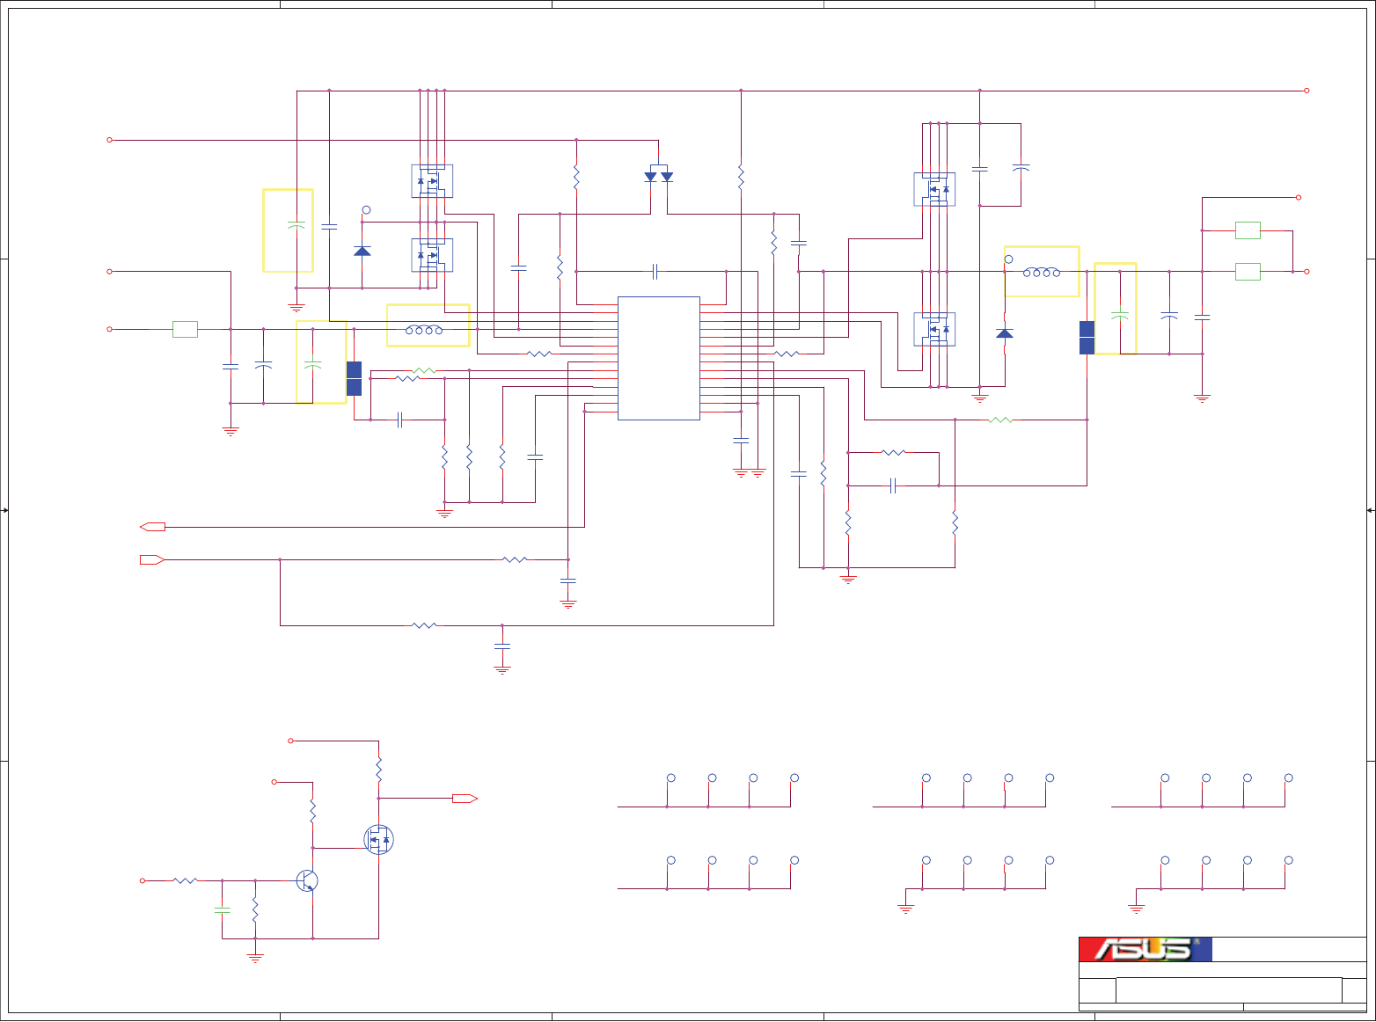
Task: Select the green capacitor in the lower-left transistor circuit
Action: click(x=222, y=909)
